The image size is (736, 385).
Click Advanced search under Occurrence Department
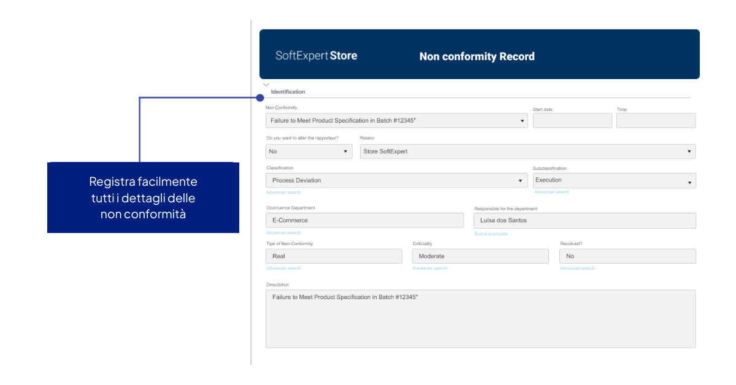283,233
